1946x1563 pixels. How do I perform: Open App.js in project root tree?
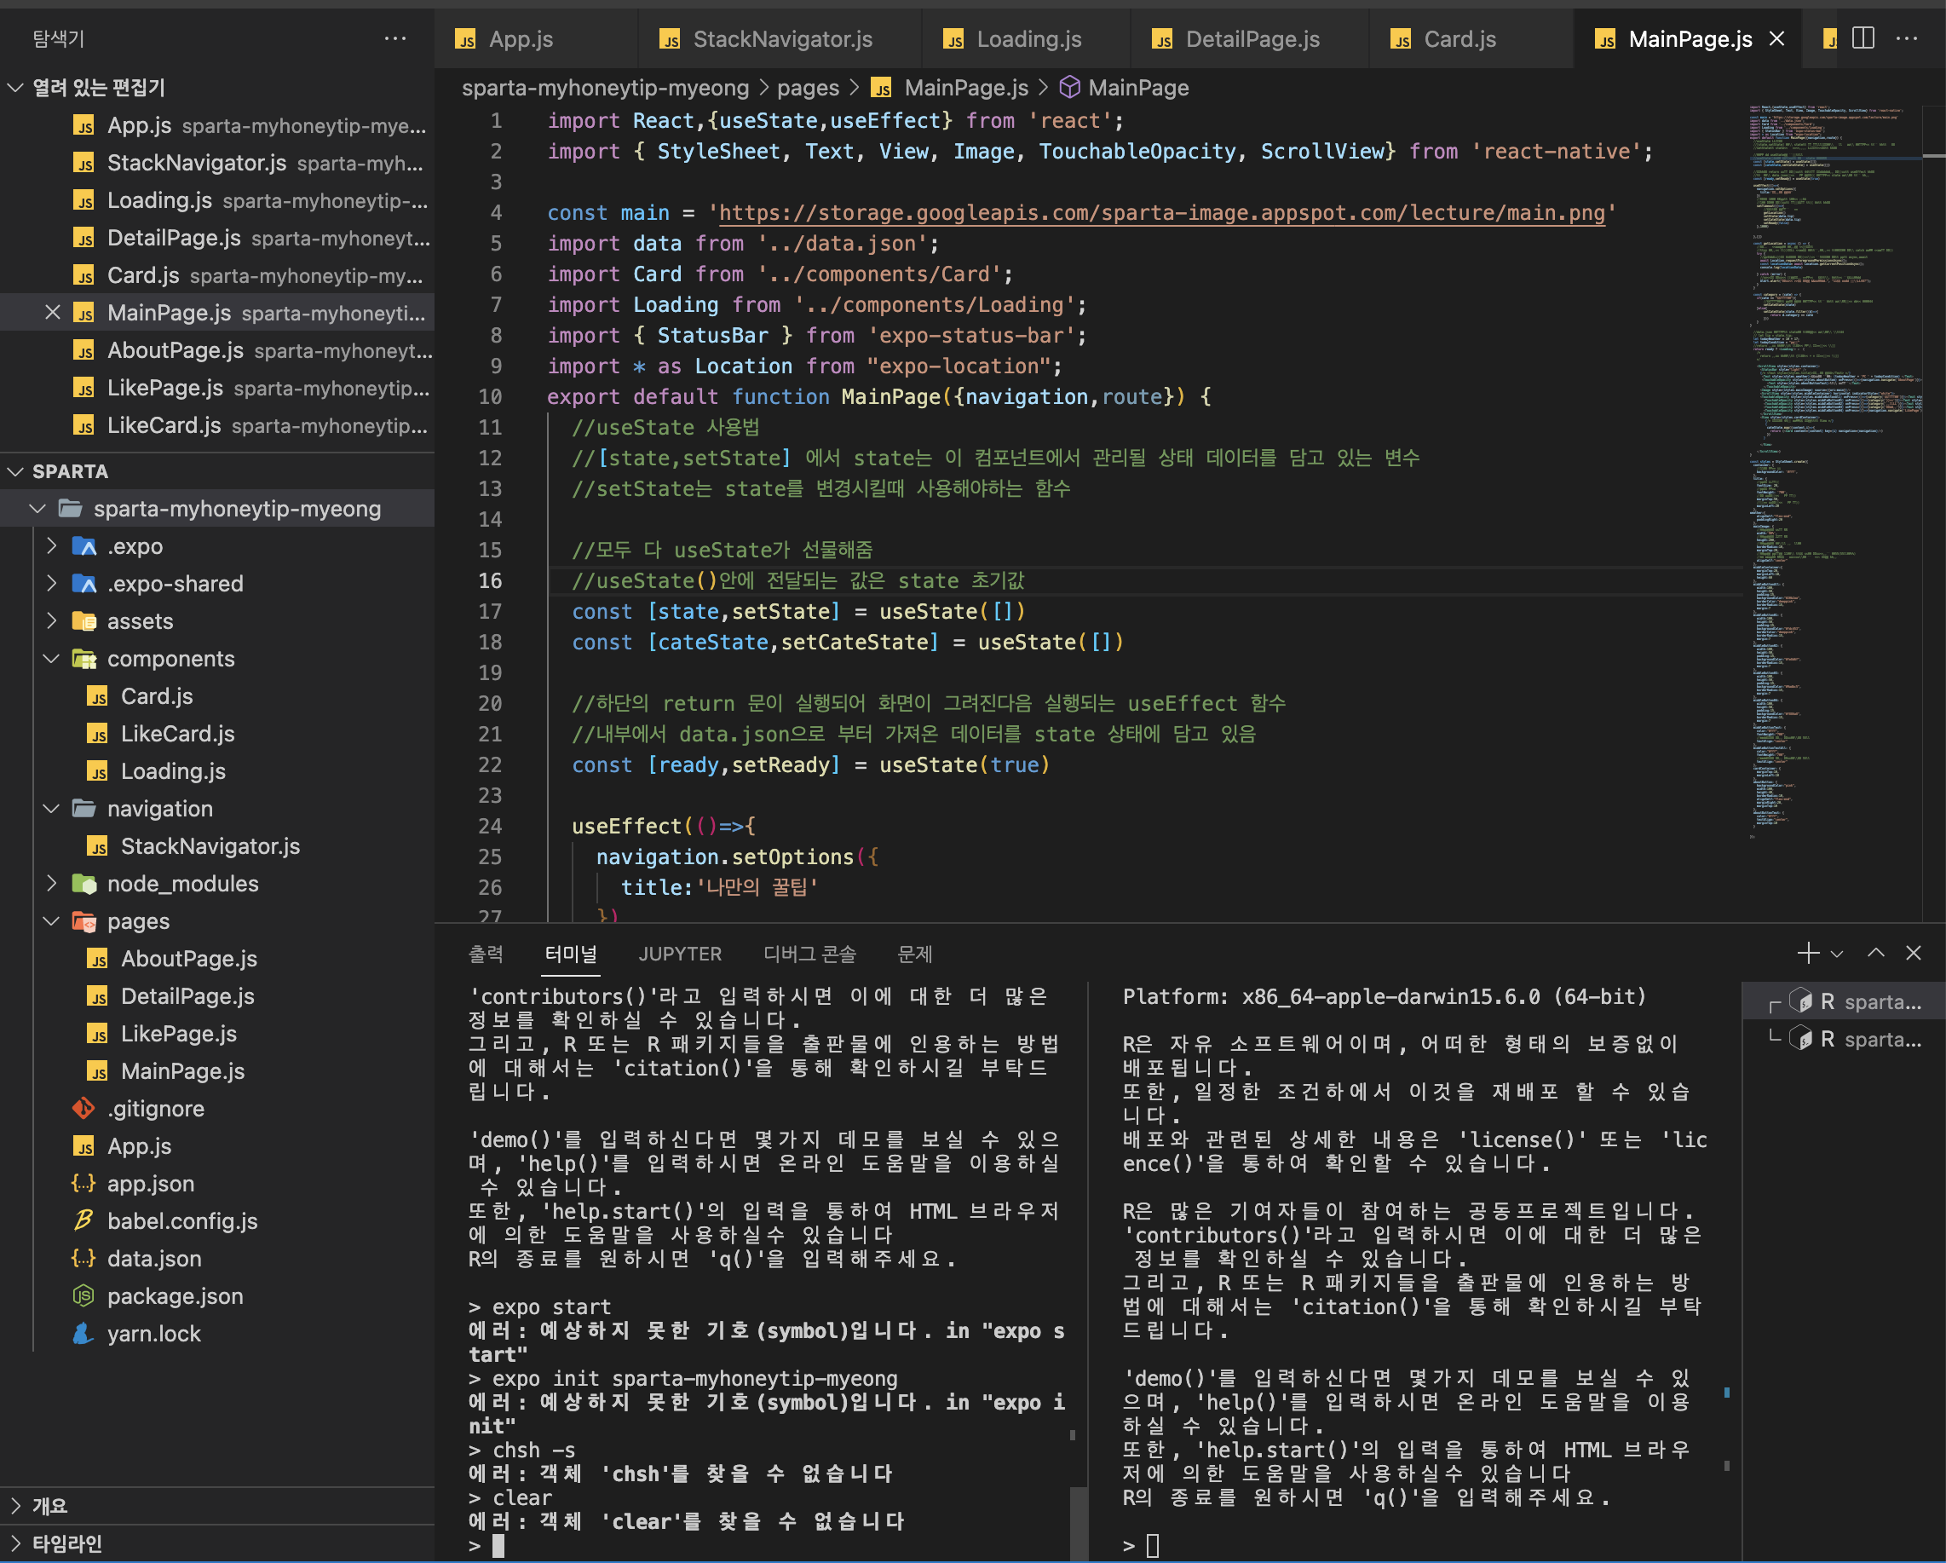point(139,1146)
